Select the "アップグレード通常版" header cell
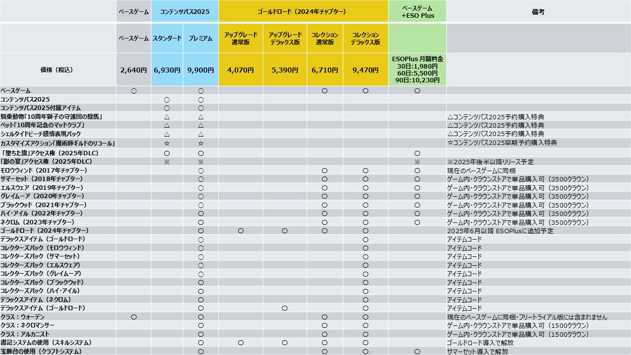This screenshot has width=631, height=355. click(x=241, y=38)
